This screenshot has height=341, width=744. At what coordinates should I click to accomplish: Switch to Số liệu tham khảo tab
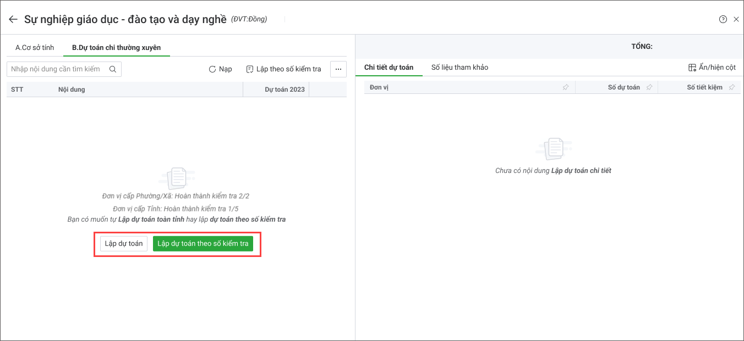pos(459,68)
